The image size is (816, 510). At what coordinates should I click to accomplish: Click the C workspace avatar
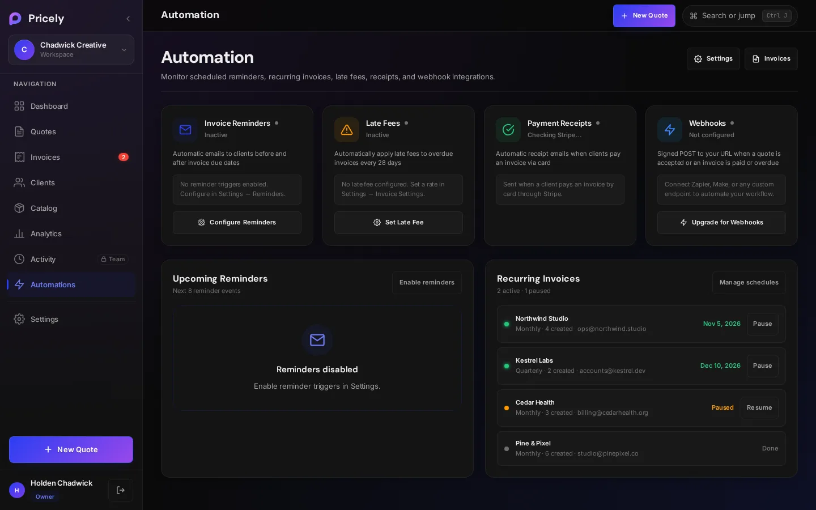24,50
